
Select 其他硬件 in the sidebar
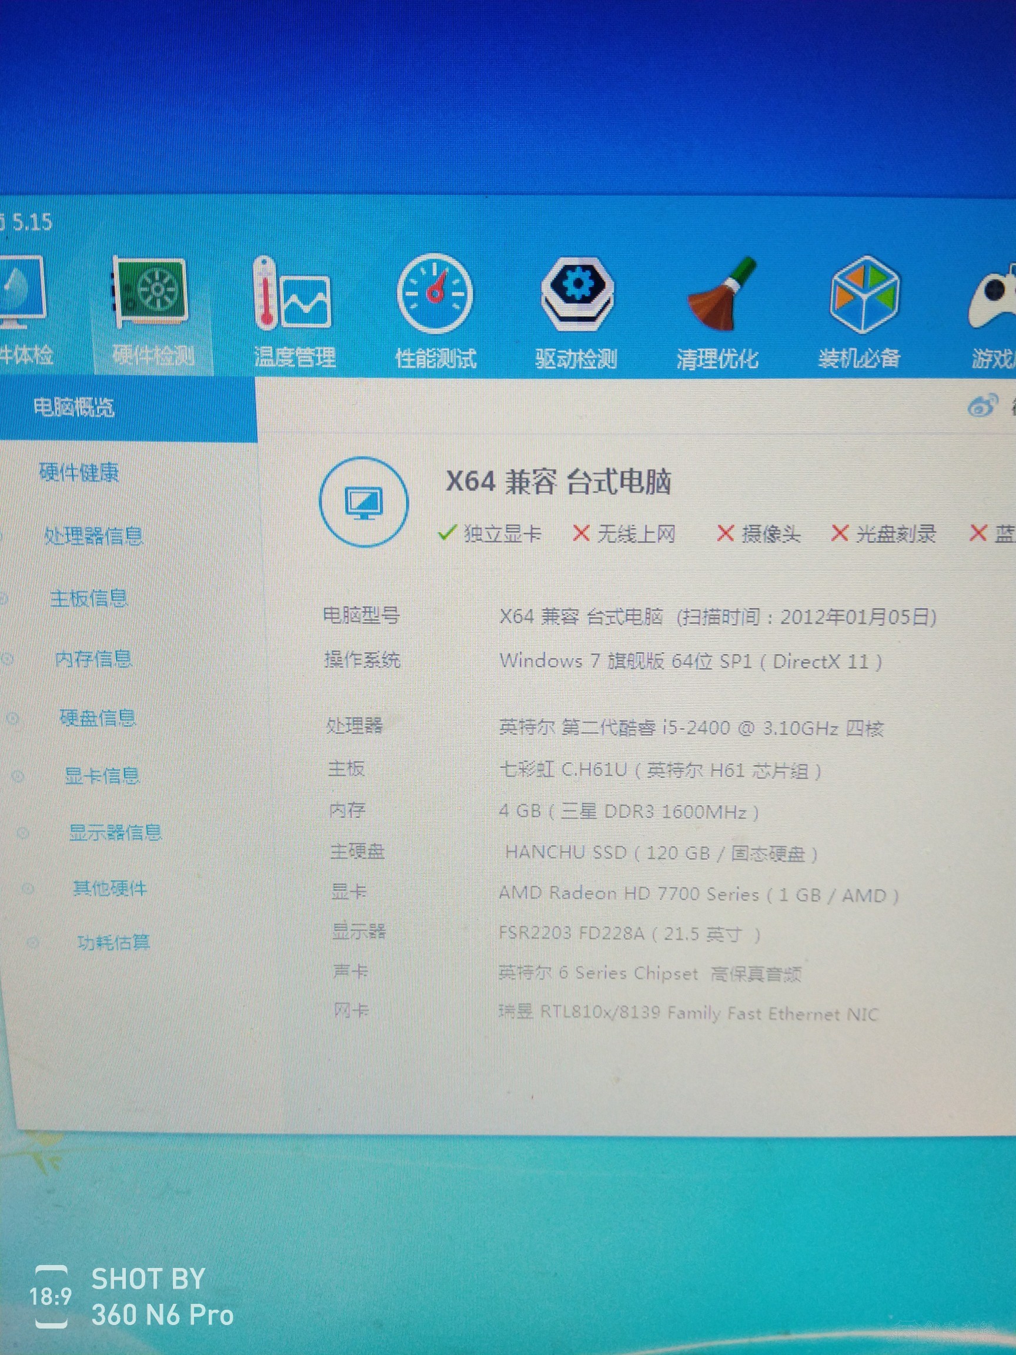[109, 888]
